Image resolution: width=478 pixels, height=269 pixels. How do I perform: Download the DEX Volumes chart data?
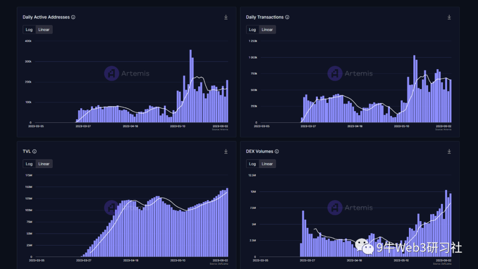coord(449,152)
